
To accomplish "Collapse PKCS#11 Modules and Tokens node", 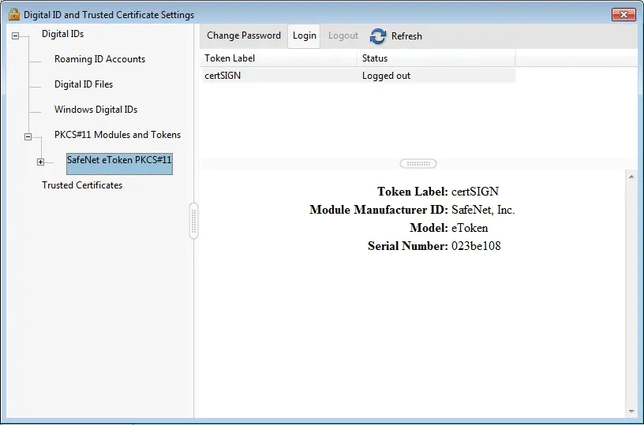I will click(x=28, y=136).
